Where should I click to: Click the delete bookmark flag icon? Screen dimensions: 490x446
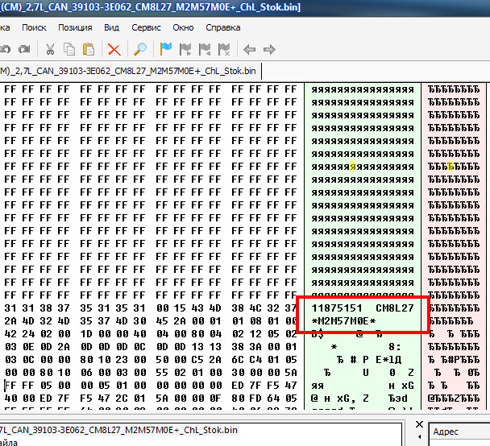click(224, 49)
